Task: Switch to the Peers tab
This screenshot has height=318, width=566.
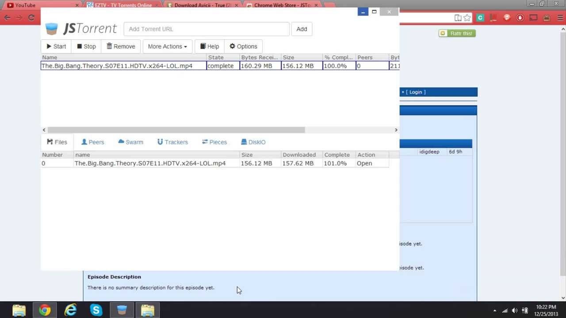Action: point(92,142)
